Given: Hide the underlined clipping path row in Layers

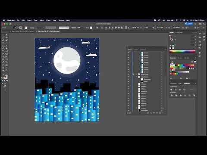Looking at the screenshot, I should coord(128,79).
